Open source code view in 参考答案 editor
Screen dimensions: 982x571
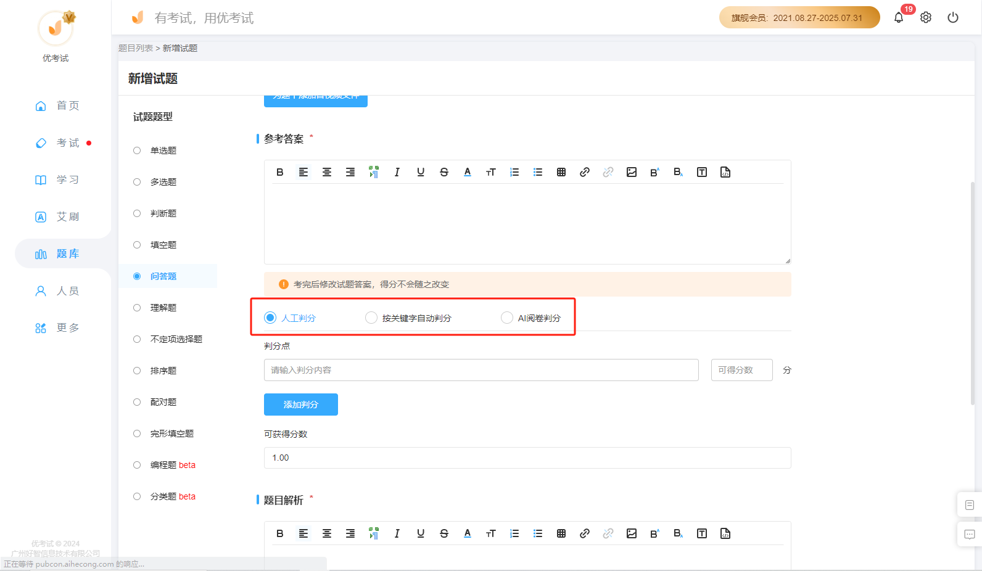click(725, 172)
